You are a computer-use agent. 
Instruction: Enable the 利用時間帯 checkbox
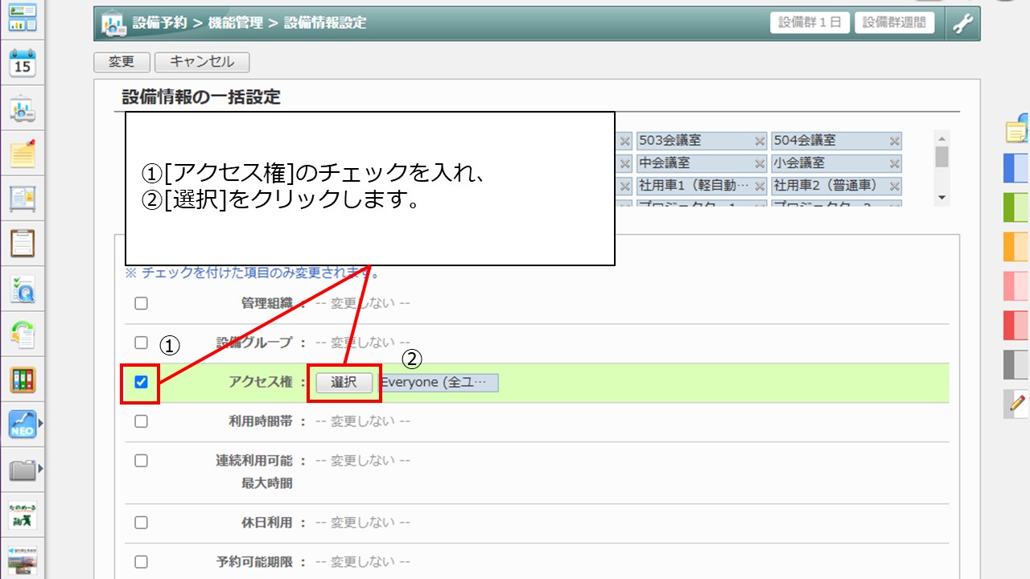click(141, 421)
